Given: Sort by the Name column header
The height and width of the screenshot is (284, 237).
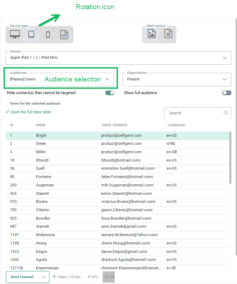Looking at the screenshot, I should point(41,125).
